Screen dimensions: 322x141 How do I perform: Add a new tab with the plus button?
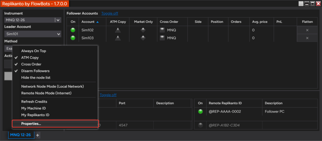(x=37, y=135)
